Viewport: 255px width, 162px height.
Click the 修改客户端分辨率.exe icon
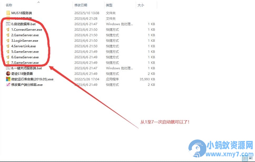8,85
